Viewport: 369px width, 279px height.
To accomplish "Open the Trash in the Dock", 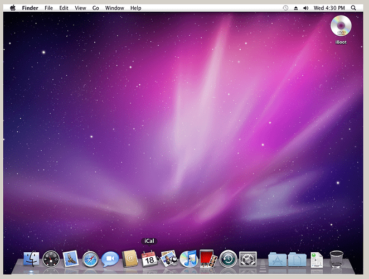I will (337, 259).
